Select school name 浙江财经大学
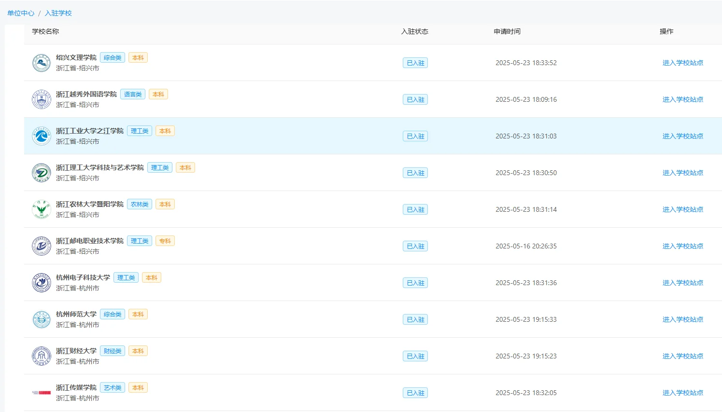The height and width of the screenshot is (412, 722). click(76, 351)
